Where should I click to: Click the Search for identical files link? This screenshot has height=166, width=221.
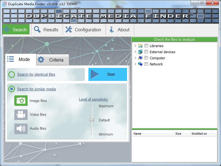click(x=36, y=74)
